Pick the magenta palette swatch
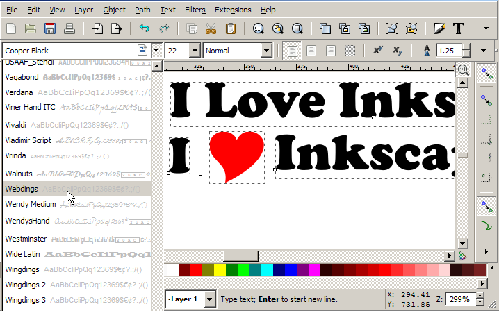Image resolution: width=499 pixels, height=311 pixels. tap(314, 270)
